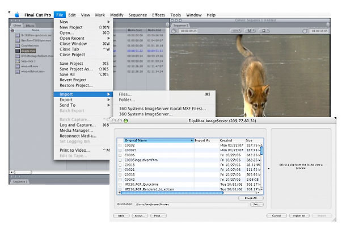Open the Canvas view mode dropdown
Screen dimensions: 346x233
(x=251, y=31)
